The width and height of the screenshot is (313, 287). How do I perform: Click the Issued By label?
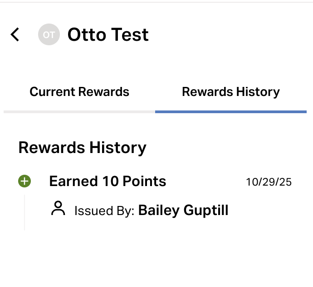[104, 210]
